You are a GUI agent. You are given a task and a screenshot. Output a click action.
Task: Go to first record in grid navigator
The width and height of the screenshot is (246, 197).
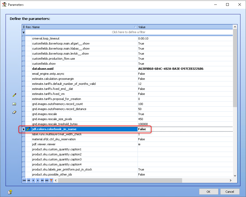pos(24,180)
